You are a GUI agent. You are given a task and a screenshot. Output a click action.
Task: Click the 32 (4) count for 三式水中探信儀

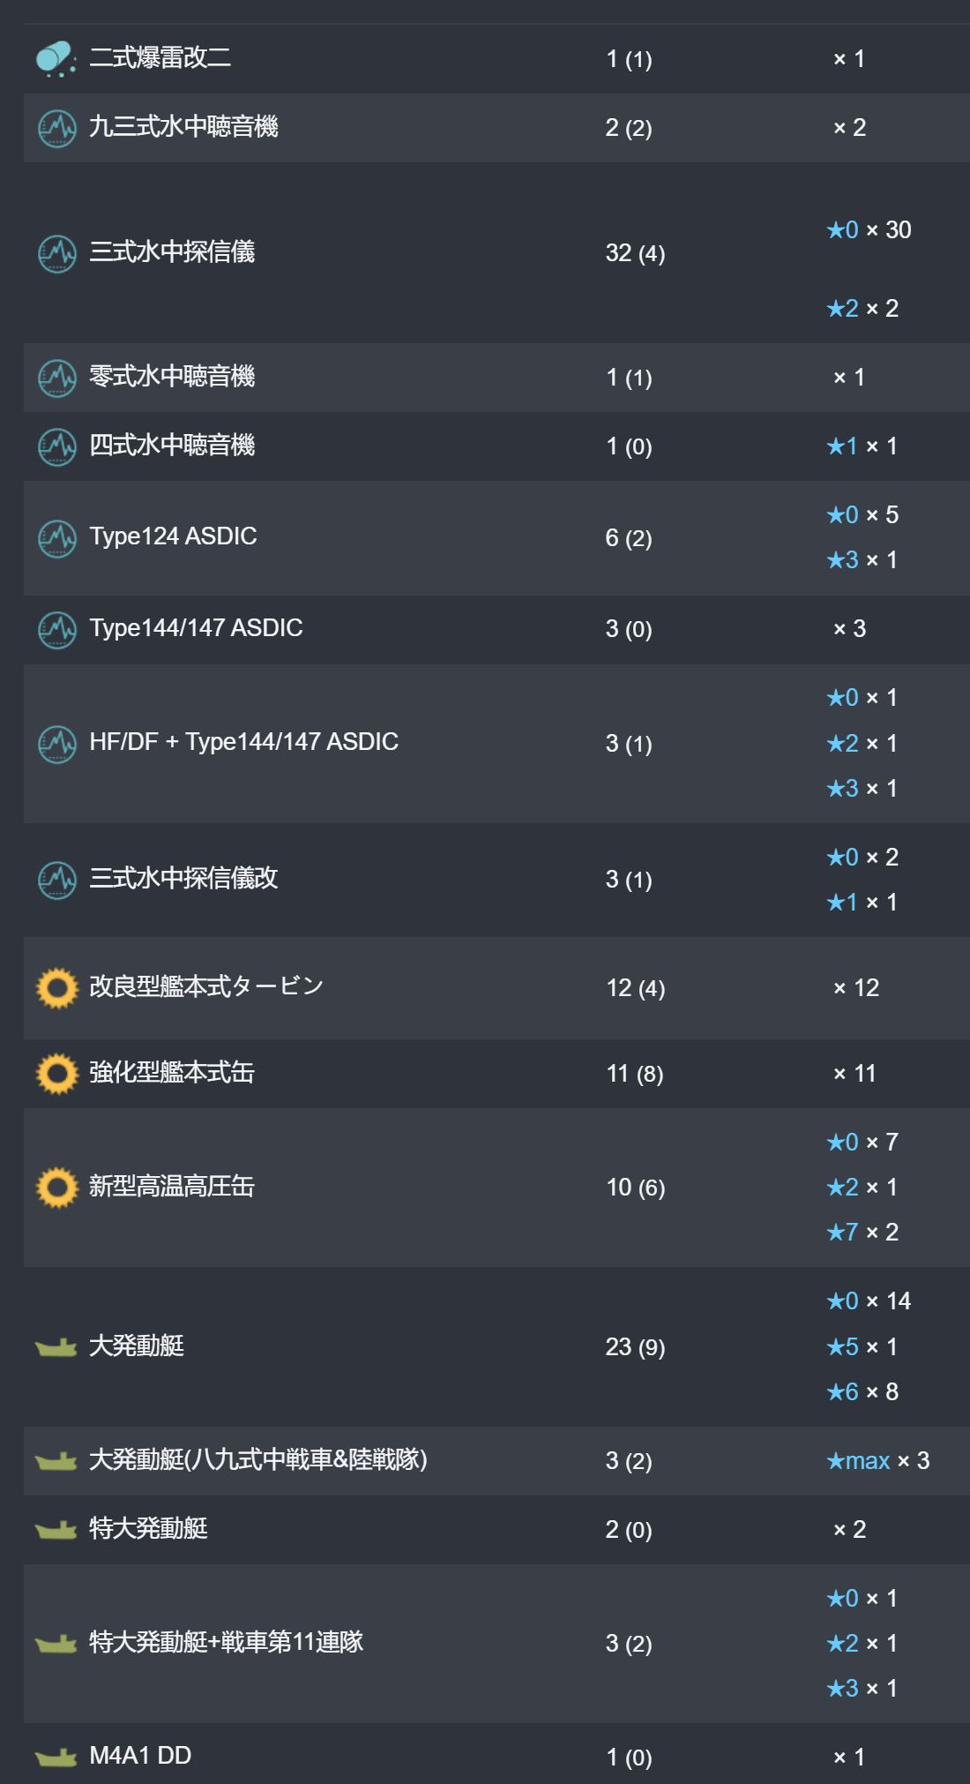(x=635, y=254)
